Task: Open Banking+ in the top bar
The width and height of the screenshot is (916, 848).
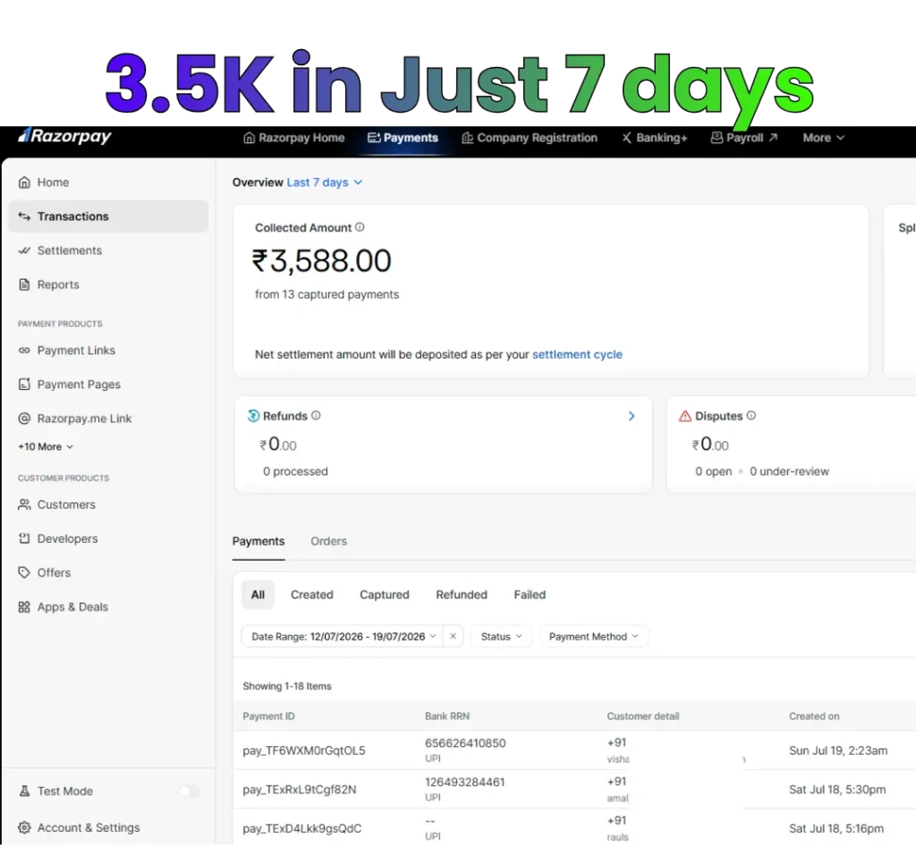Action: pos(654,138)
